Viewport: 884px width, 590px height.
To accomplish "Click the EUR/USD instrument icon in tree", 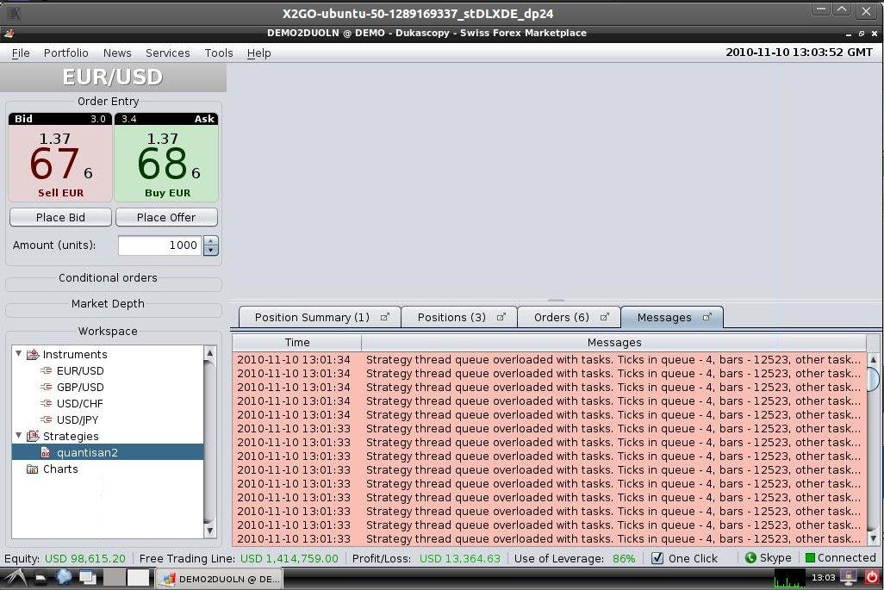I will [x=47, y=370].
